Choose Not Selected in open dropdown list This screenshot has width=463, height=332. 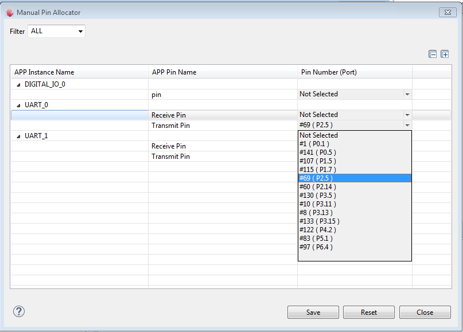(355, 135)
